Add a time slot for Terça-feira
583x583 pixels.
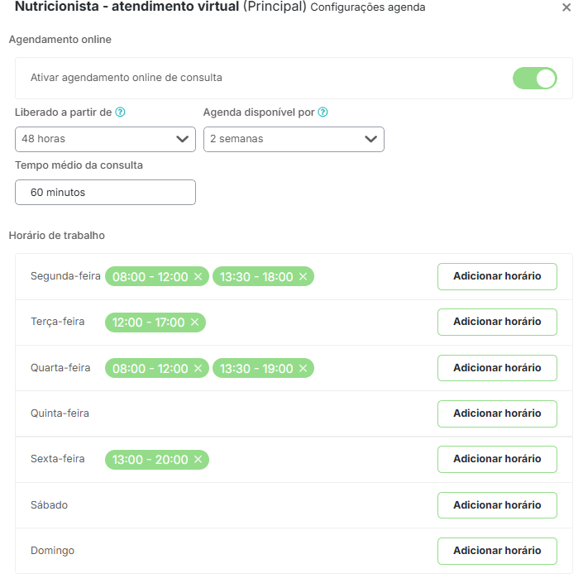pos(497,322)
